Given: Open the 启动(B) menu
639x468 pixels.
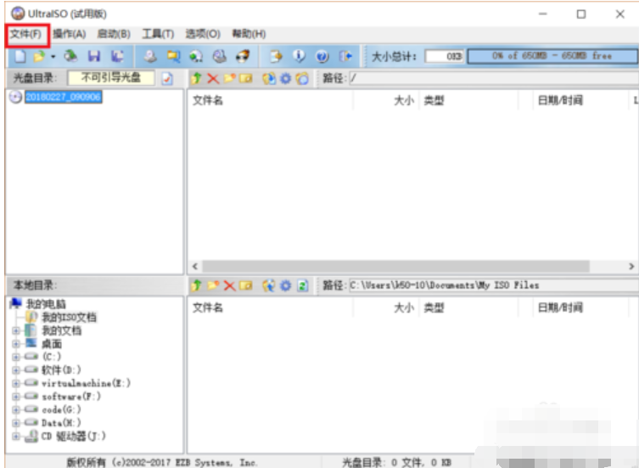Looking at the screenshot, I should point(113,34).
